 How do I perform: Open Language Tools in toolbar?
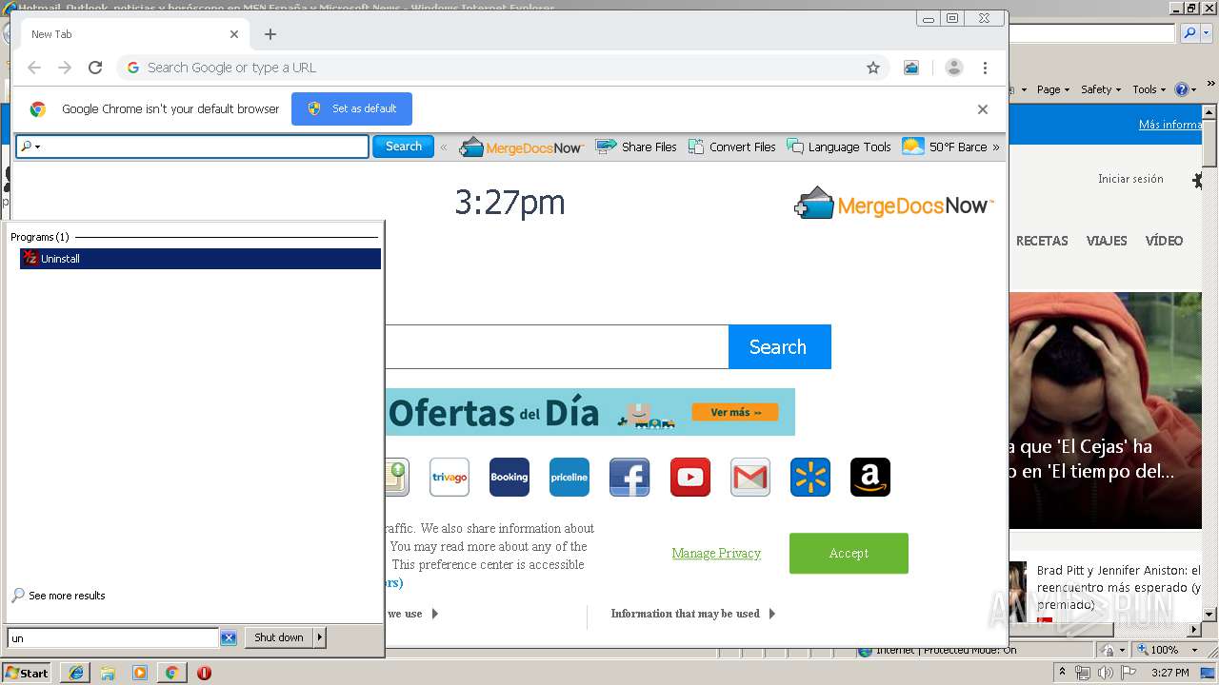[839, 147]
